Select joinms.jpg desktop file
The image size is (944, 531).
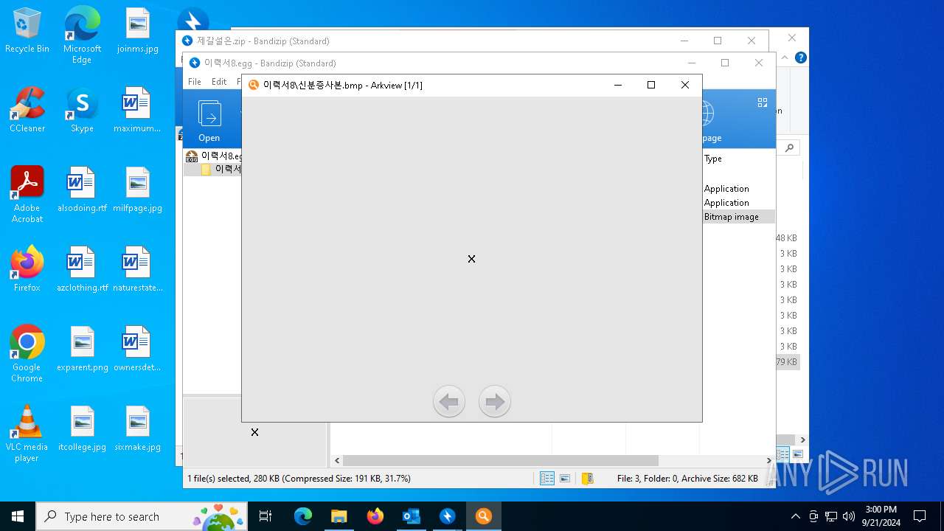[x=137, y=30]
